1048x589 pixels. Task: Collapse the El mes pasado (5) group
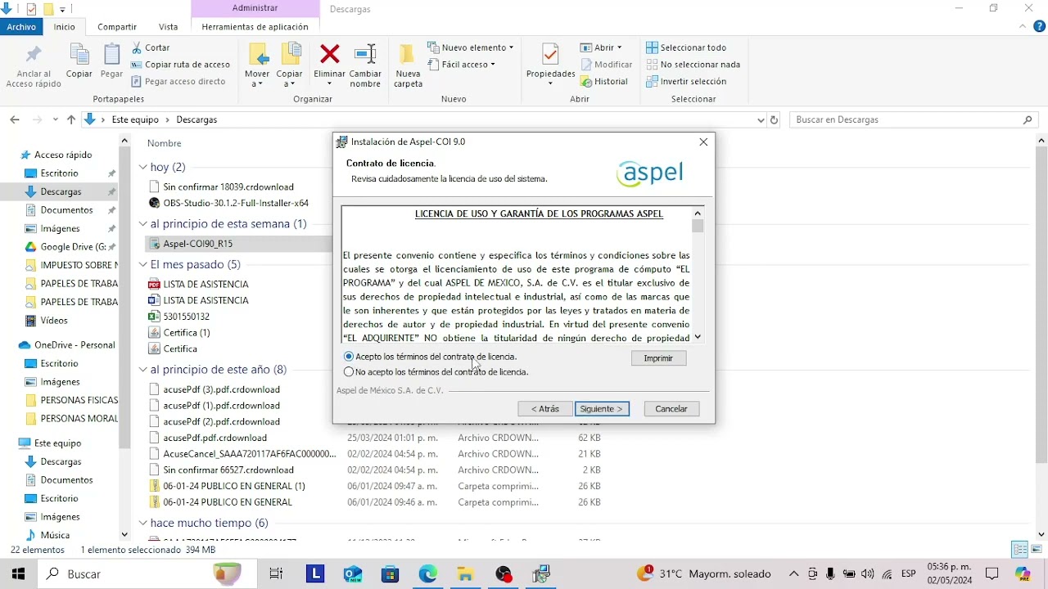(143, 264)
